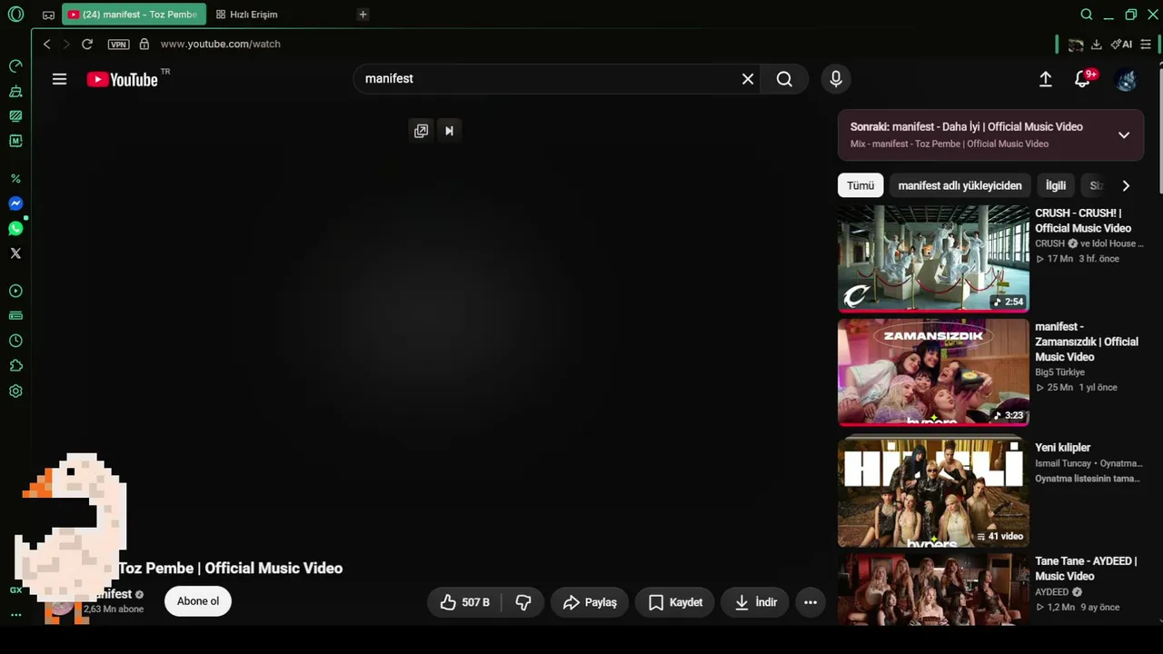Viewport: 1163px width, 654px height.
Task: Open the Messenger sidebar panel
Action: tap(15, 203)
